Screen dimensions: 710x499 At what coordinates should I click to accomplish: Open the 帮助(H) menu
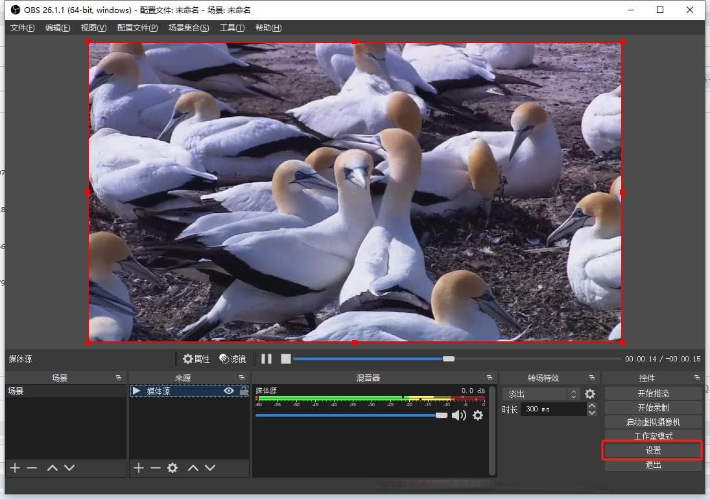(x=268, y=28)
